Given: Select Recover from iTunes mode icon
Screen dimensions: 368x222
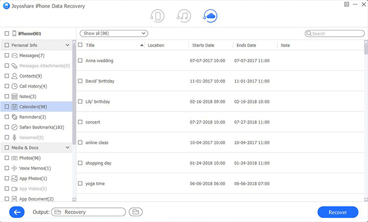Looking at the screenshot, I should [183, 16].
